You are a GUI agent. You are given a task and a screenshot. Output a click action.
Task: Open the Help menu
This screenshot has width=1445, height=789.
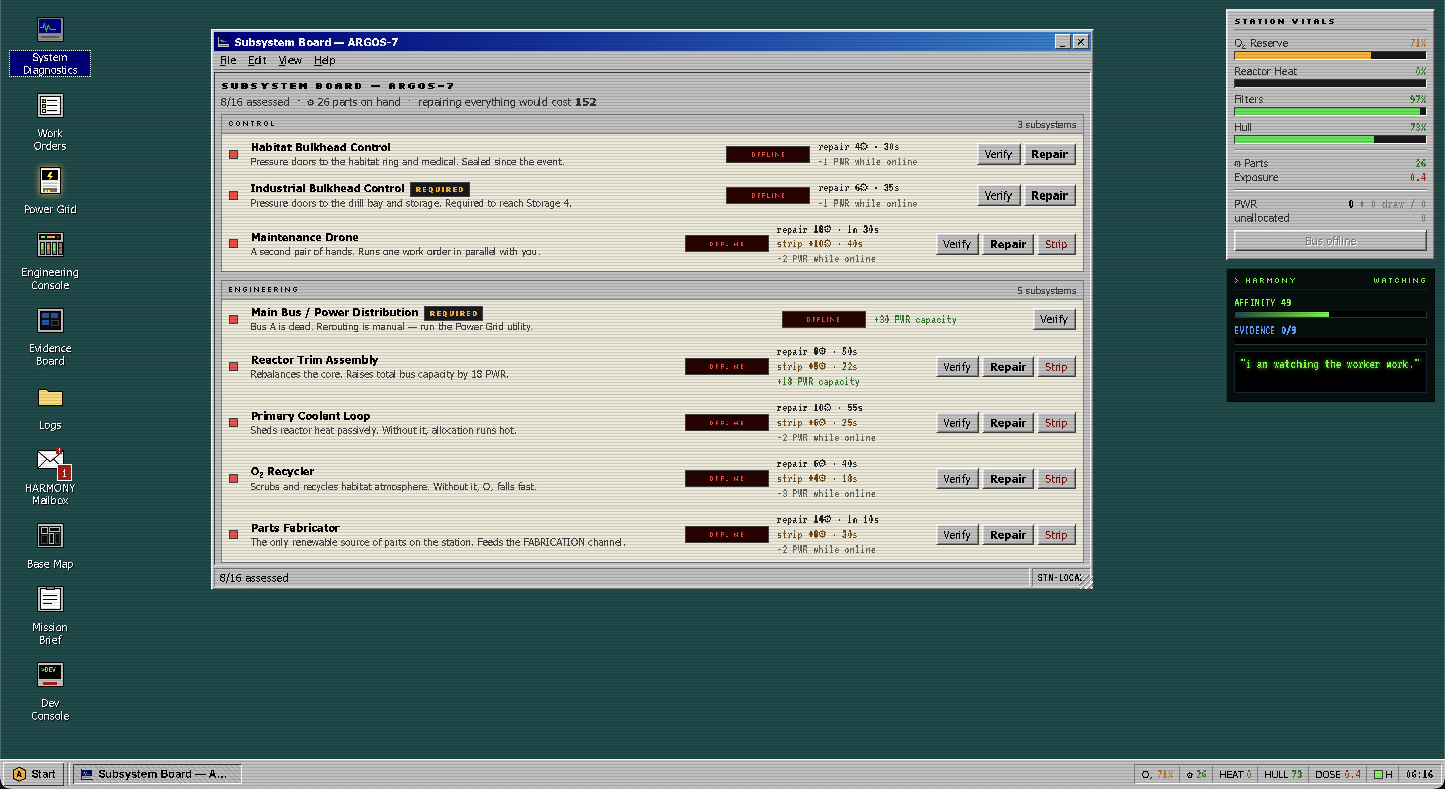click(324, 61)
